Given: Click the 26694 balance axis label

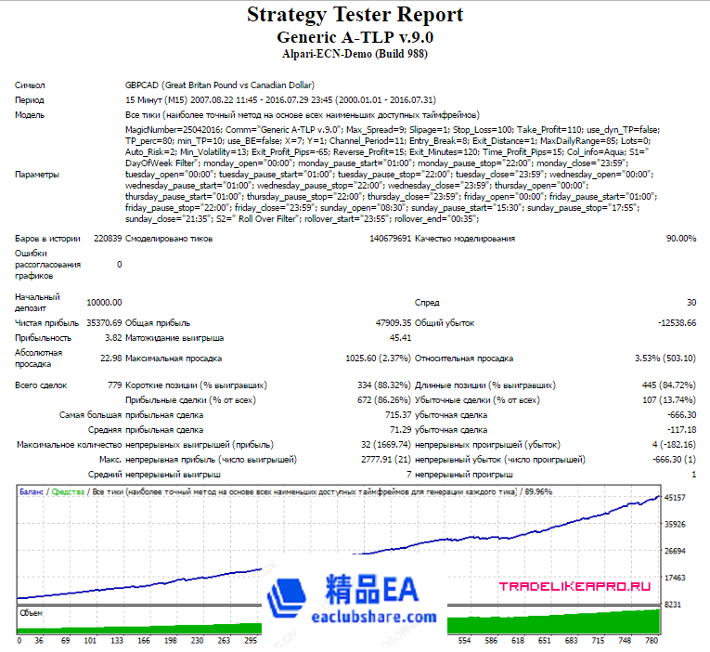Looking at the screenshot, I should click(675, 552).
